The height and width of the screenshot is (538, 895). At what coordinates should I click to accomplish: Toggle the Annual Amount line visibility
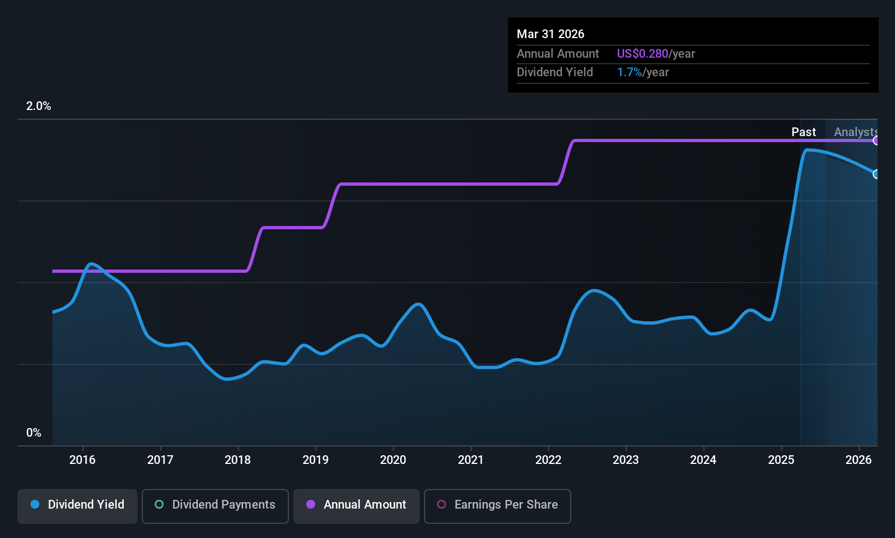click(x=356, y=505)
